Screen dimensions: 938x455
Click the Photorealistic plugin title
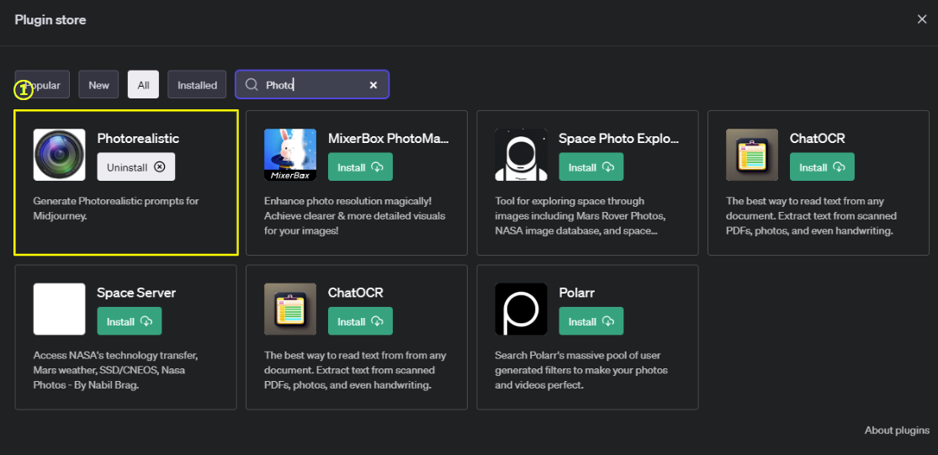[x=138, y=138]
